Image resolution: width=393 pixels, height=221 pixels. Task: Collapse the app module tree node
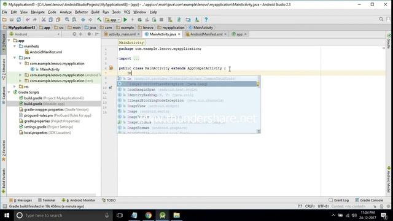[x=9, y=41]
